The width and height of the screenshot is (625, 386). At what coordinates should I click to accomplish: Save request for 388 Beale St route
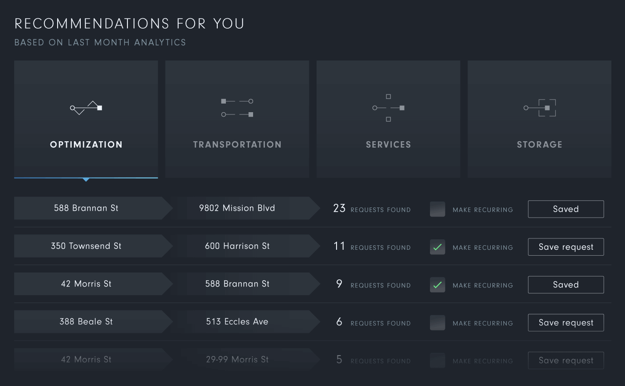(566, 322)
